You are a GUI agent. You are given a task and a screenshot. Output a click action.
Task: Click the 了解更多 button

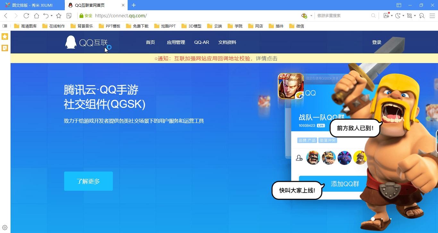[88, 181]
